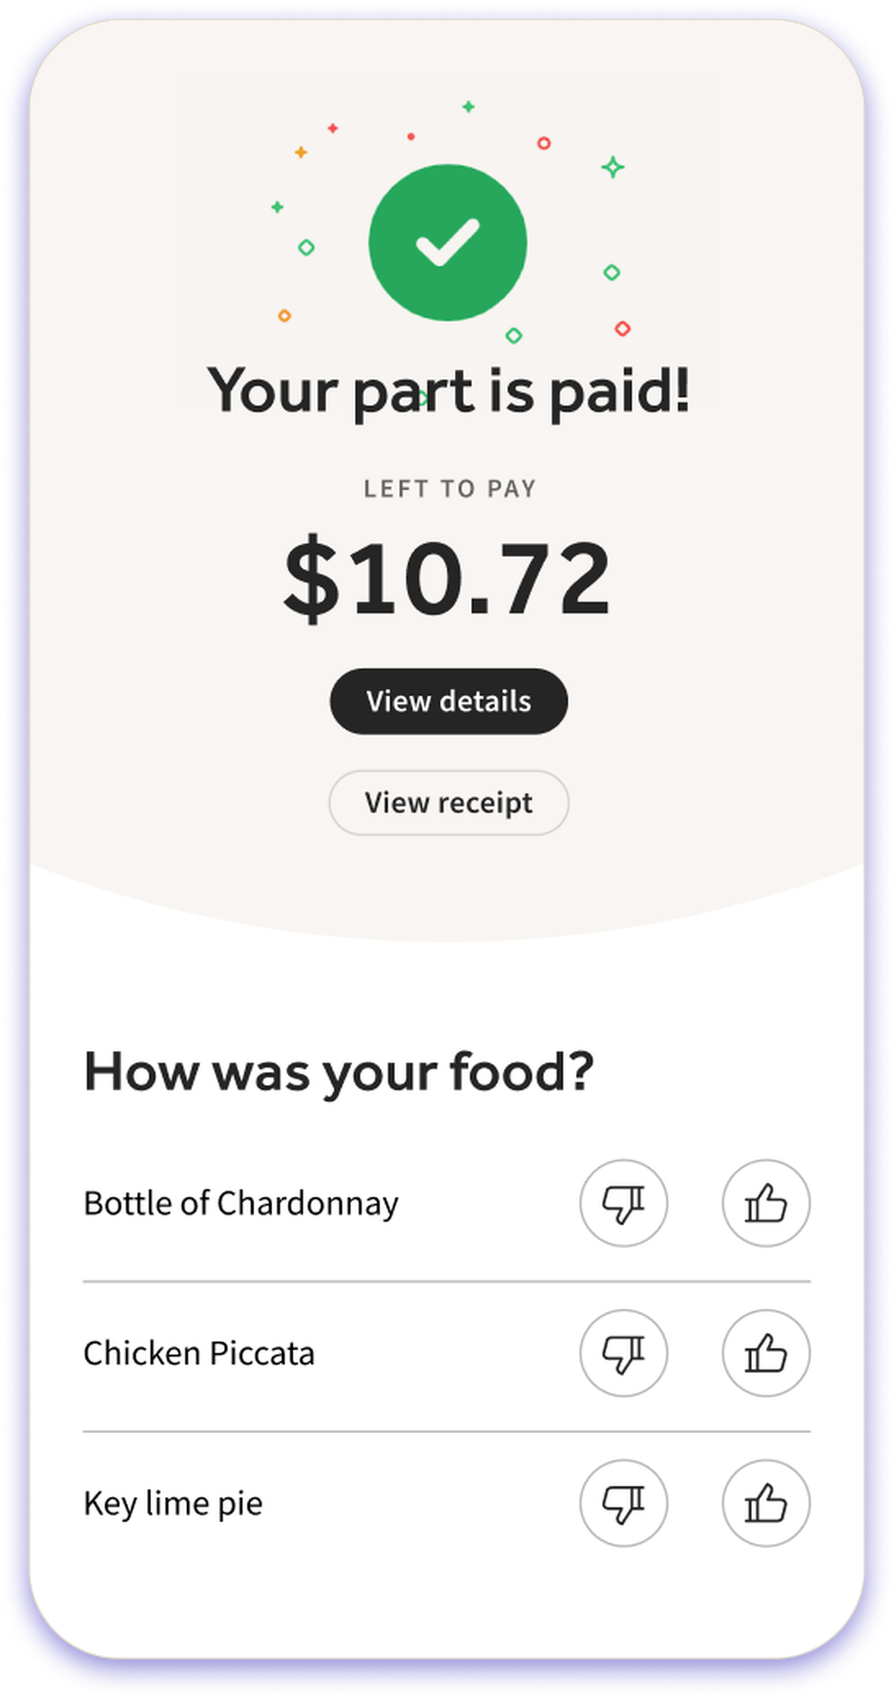This screenshot has width=894, height=1697.
Task: Click the green four-point sparkle star decoration
Action: click(x=612, y=167)
